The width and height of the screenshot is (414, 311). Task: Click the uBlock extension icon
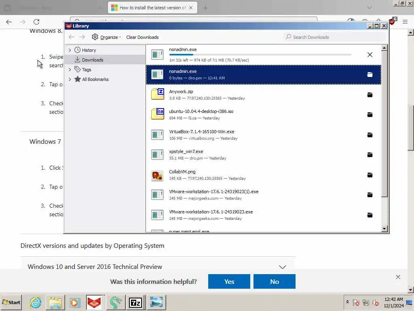(392, 21)
